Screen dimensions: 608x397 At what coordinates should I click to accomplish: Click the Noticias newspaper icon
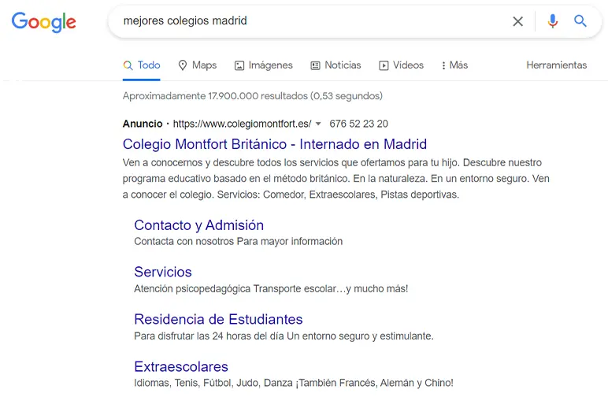pos(315,65)
